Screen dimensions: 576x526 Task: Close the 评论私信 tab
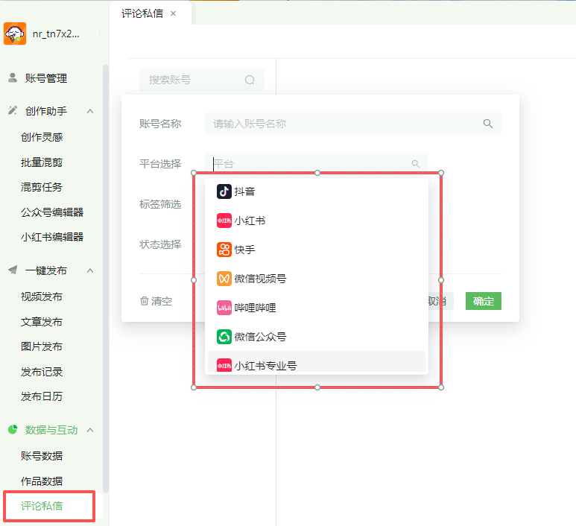[x=174, y=13]
